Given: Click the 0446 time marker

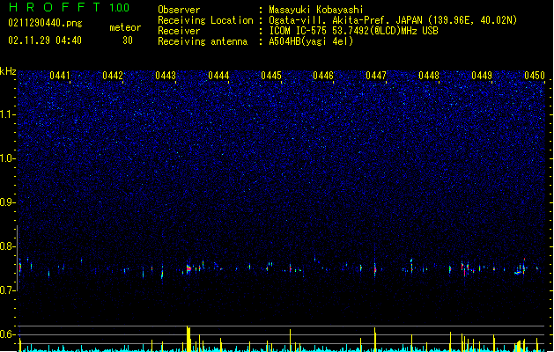Looking at the screenshot, I should (x=323, y=76).
